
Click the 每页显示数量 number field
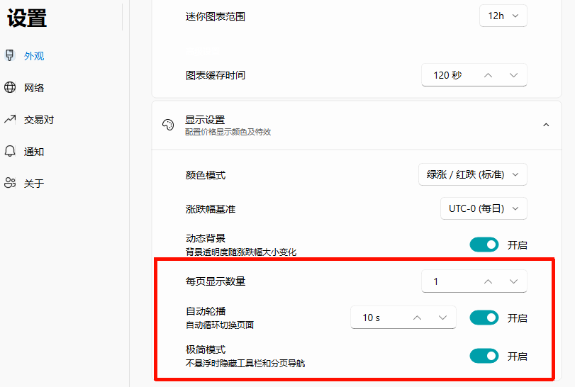pos(447,281)
